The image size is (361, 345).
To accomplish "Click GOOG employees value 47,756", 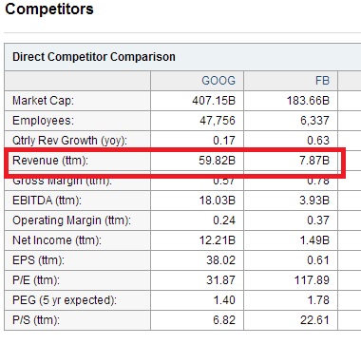I will pyautogui.click(x=218, y=121).
